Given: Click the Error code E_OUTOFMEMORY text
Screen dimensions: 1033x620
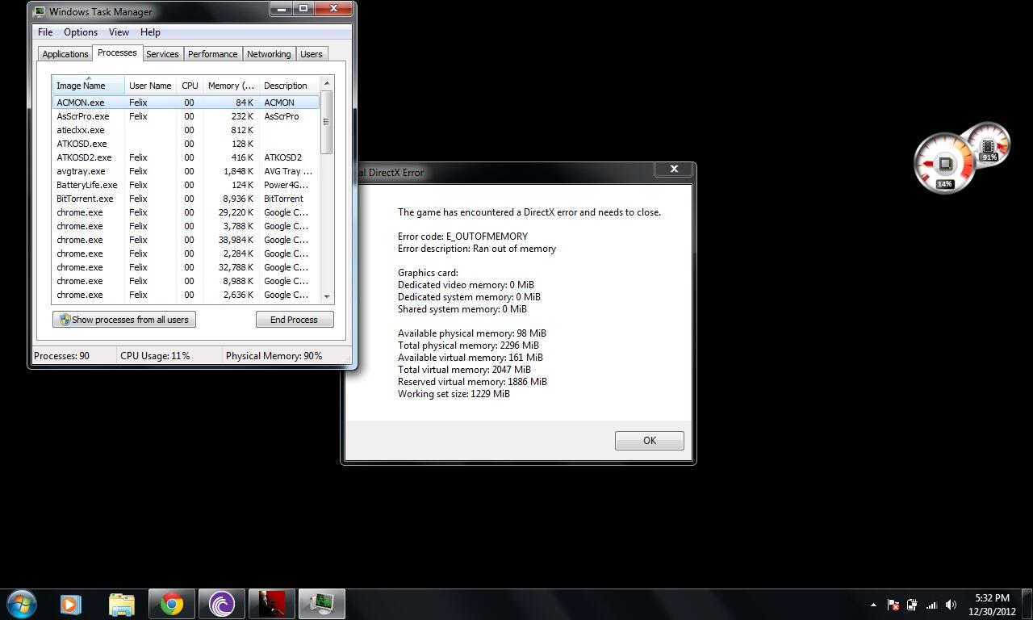Looking at the screenshot, I should pos(462,237).
